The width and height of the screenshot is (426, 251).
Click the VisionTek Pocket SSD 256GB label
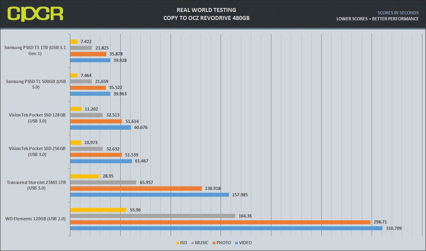coord(37,151)
